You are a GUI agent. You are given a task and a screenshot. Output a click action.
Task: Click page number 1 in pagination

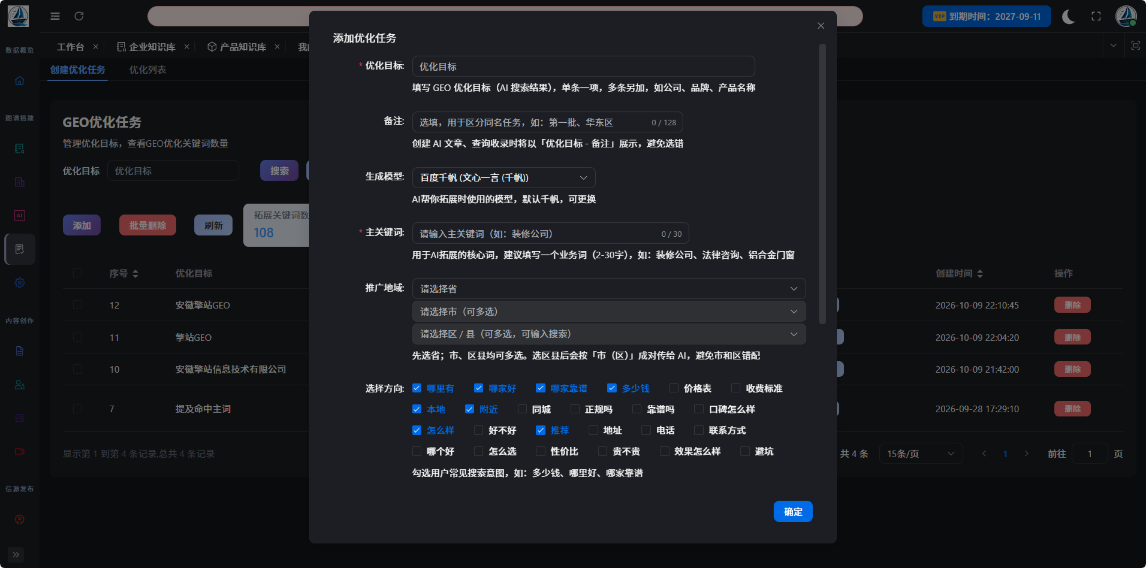tap(1005, 454)
